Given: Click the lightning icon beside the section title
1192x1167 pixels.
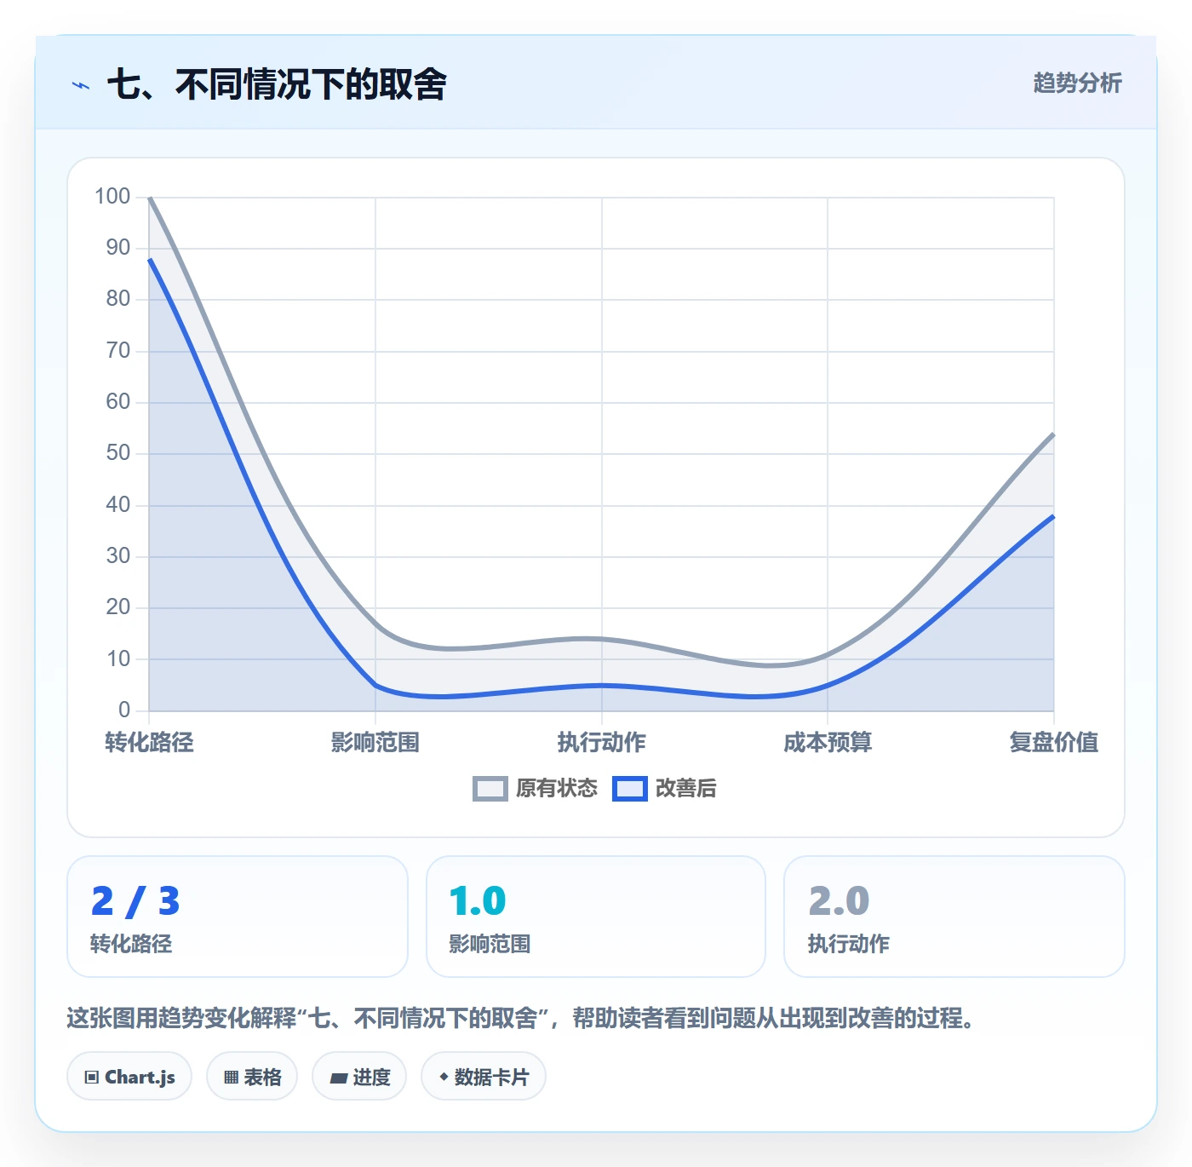Looking at the screenshot, I should (81, 85).
